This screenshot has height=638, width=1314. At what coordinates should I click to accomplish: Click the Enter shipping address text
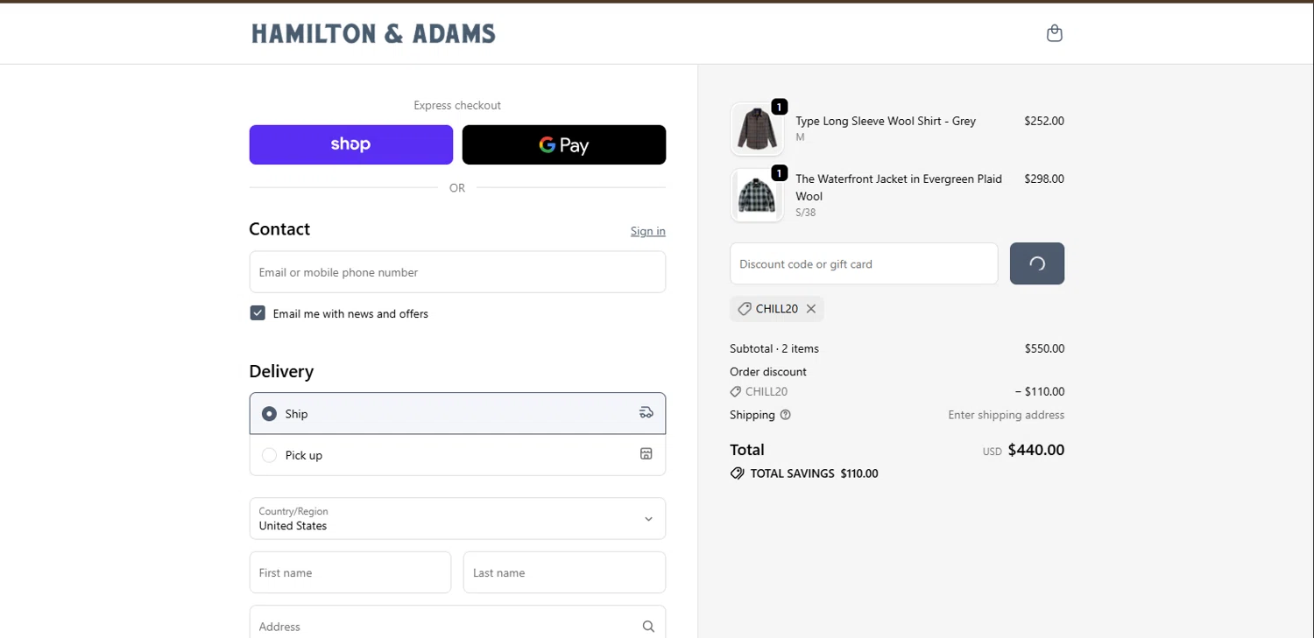pos(1007,415)
